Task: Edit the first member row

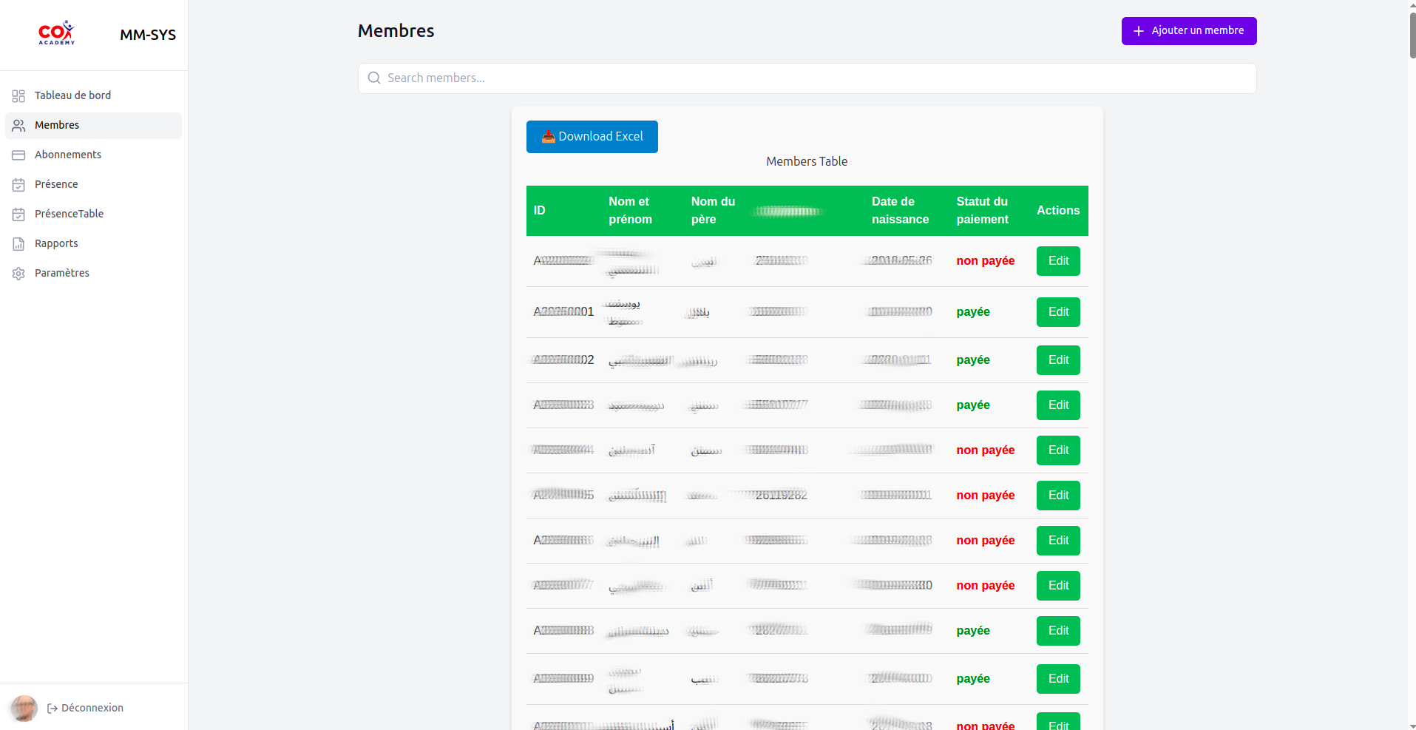Action: pyautogui.click(x=1057, y=261)
